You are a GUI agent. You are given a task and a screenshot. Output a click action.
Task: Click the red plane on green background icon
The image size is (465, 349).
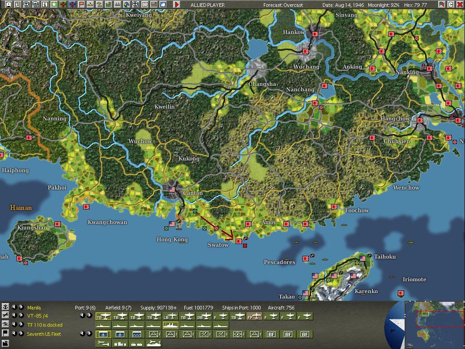(63, 5)
